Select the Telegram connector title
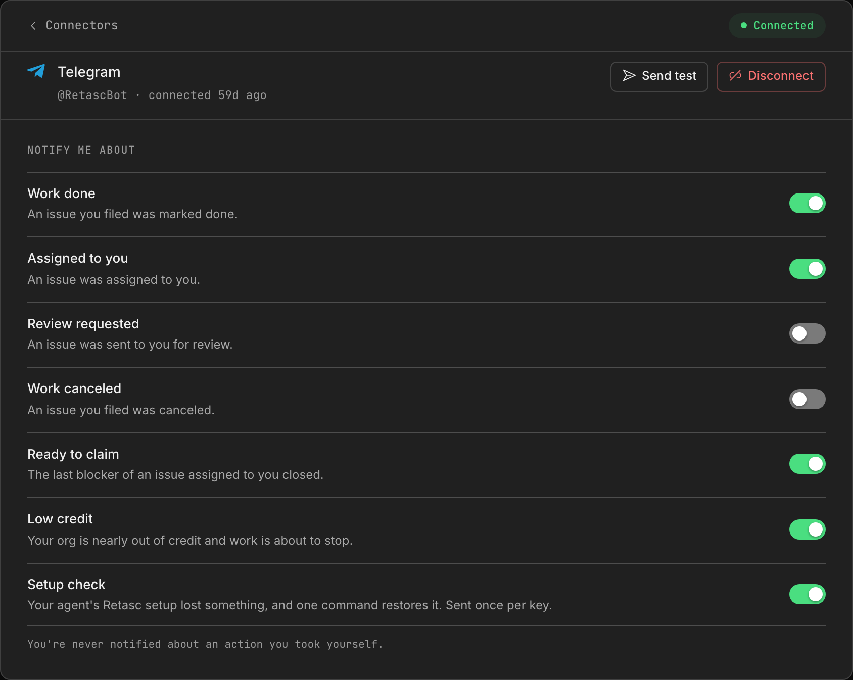The image size is (853, 680). click(89, 72)
